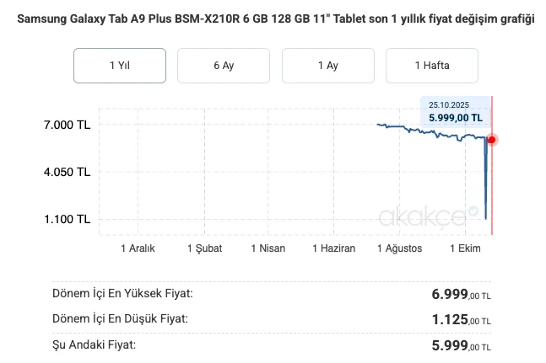Viewport: 546px width, 363px height.
Task: Click the Dönem İçi En Yüksek Fiyat label
Action: tap(122, 294)
